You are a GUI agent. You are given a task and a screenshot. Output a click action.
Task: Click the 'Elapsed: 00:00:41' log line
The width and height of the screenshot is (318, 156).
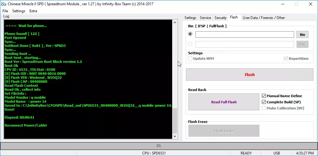click(19, 117)
